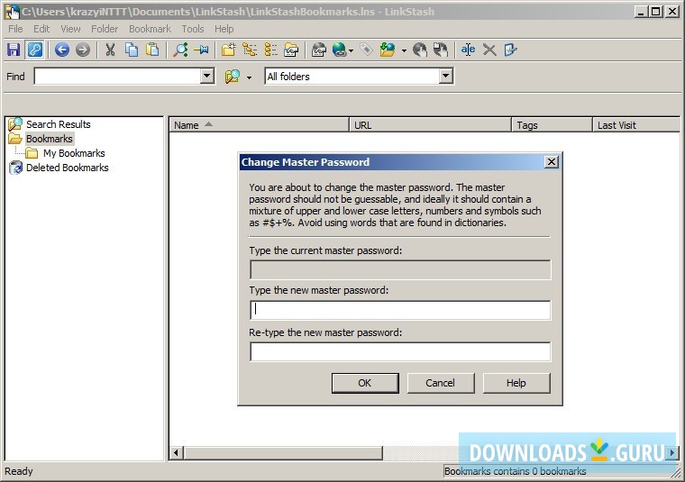The height and width of the screenshot is (482, 685).
Task: Click the new folder sparkle icon
Action: 228,50
